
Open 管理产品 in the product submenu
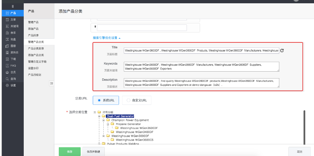(33, 22)
